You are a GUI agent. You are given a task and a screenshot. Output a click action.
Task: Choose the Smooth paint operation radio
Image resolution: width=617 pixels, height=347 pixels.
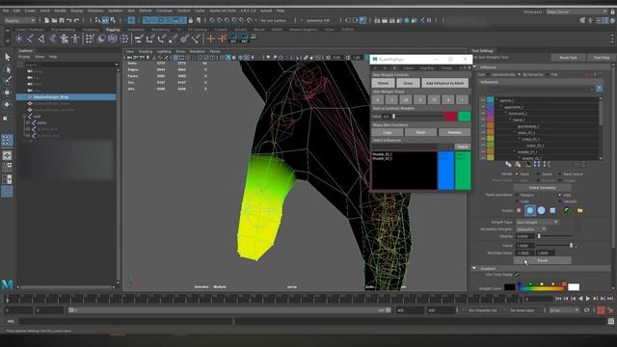(x=560, y=201)
